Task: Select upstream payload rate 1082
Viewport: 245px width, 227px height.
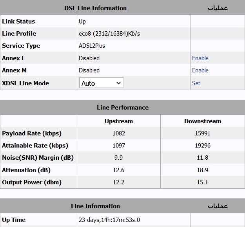Action: point(119,133)
